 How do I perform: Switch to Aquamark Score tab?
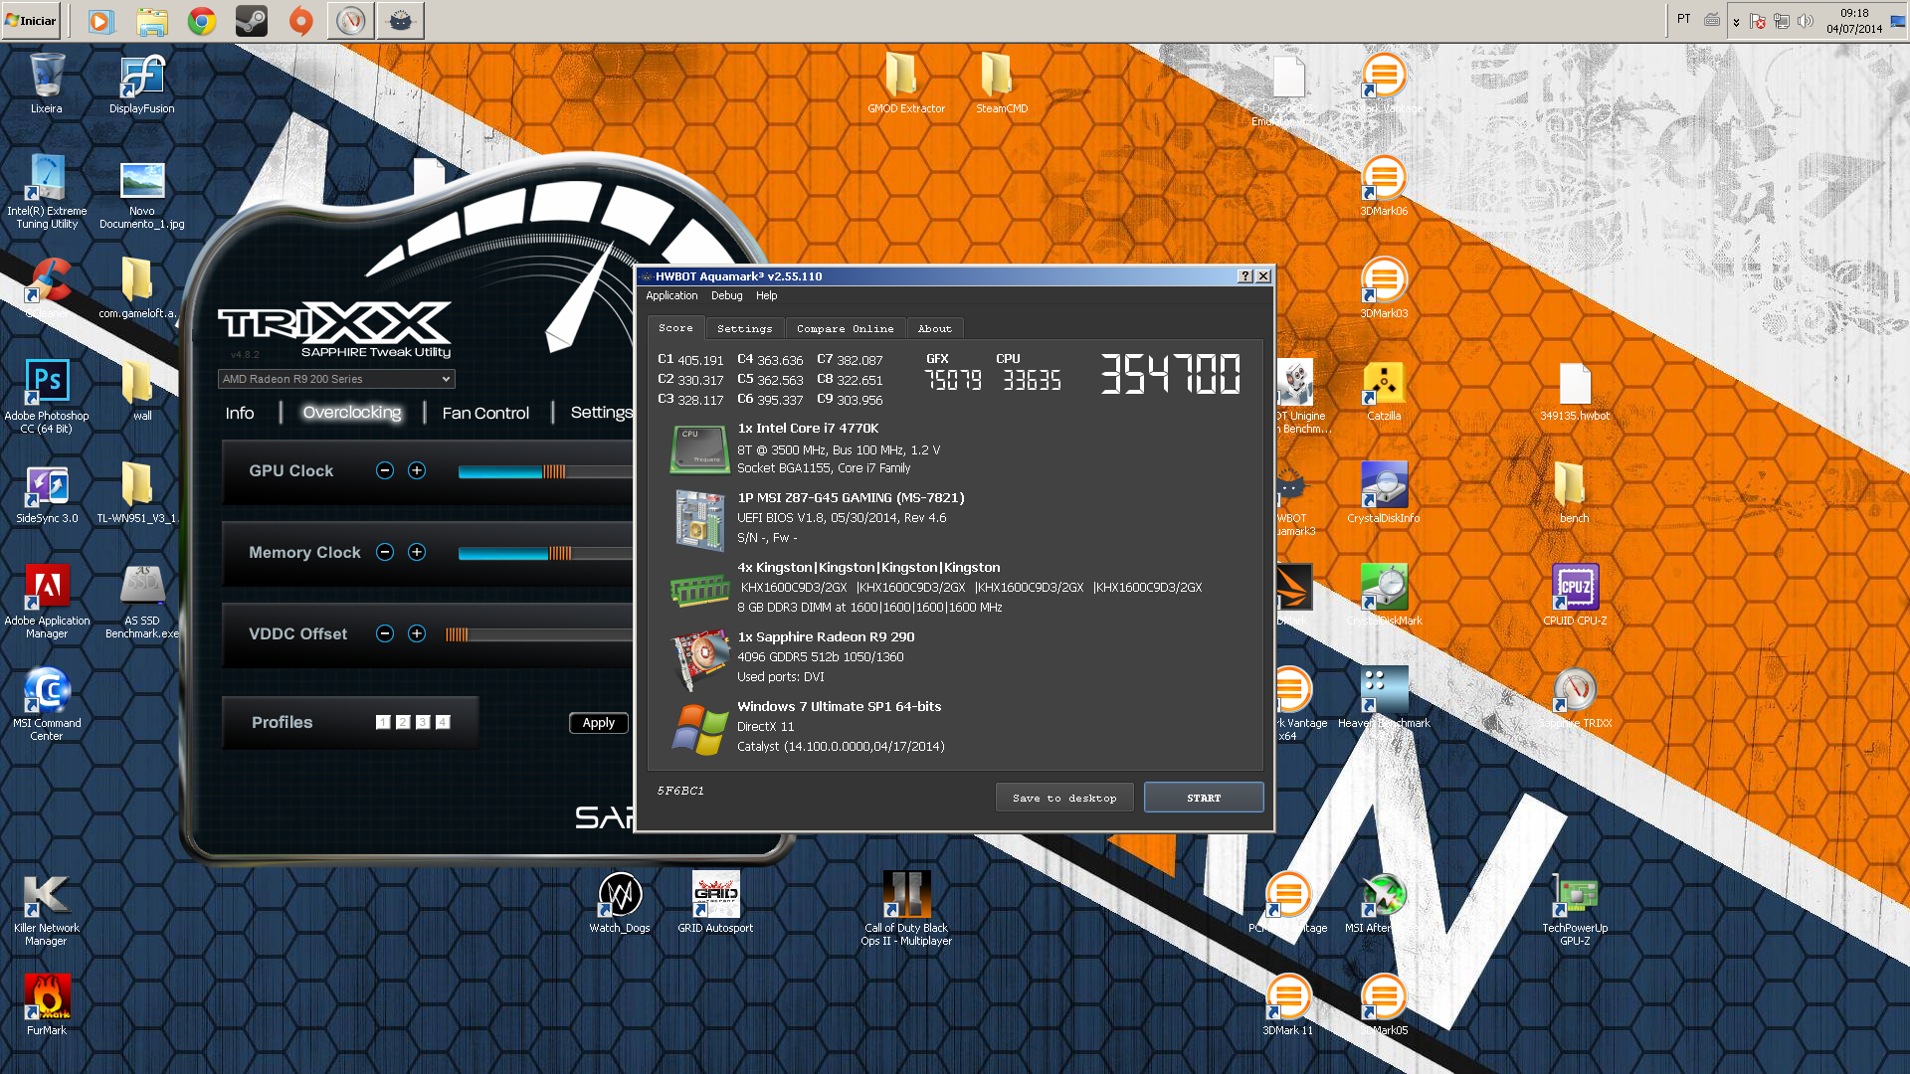click(x=676, y=327)
